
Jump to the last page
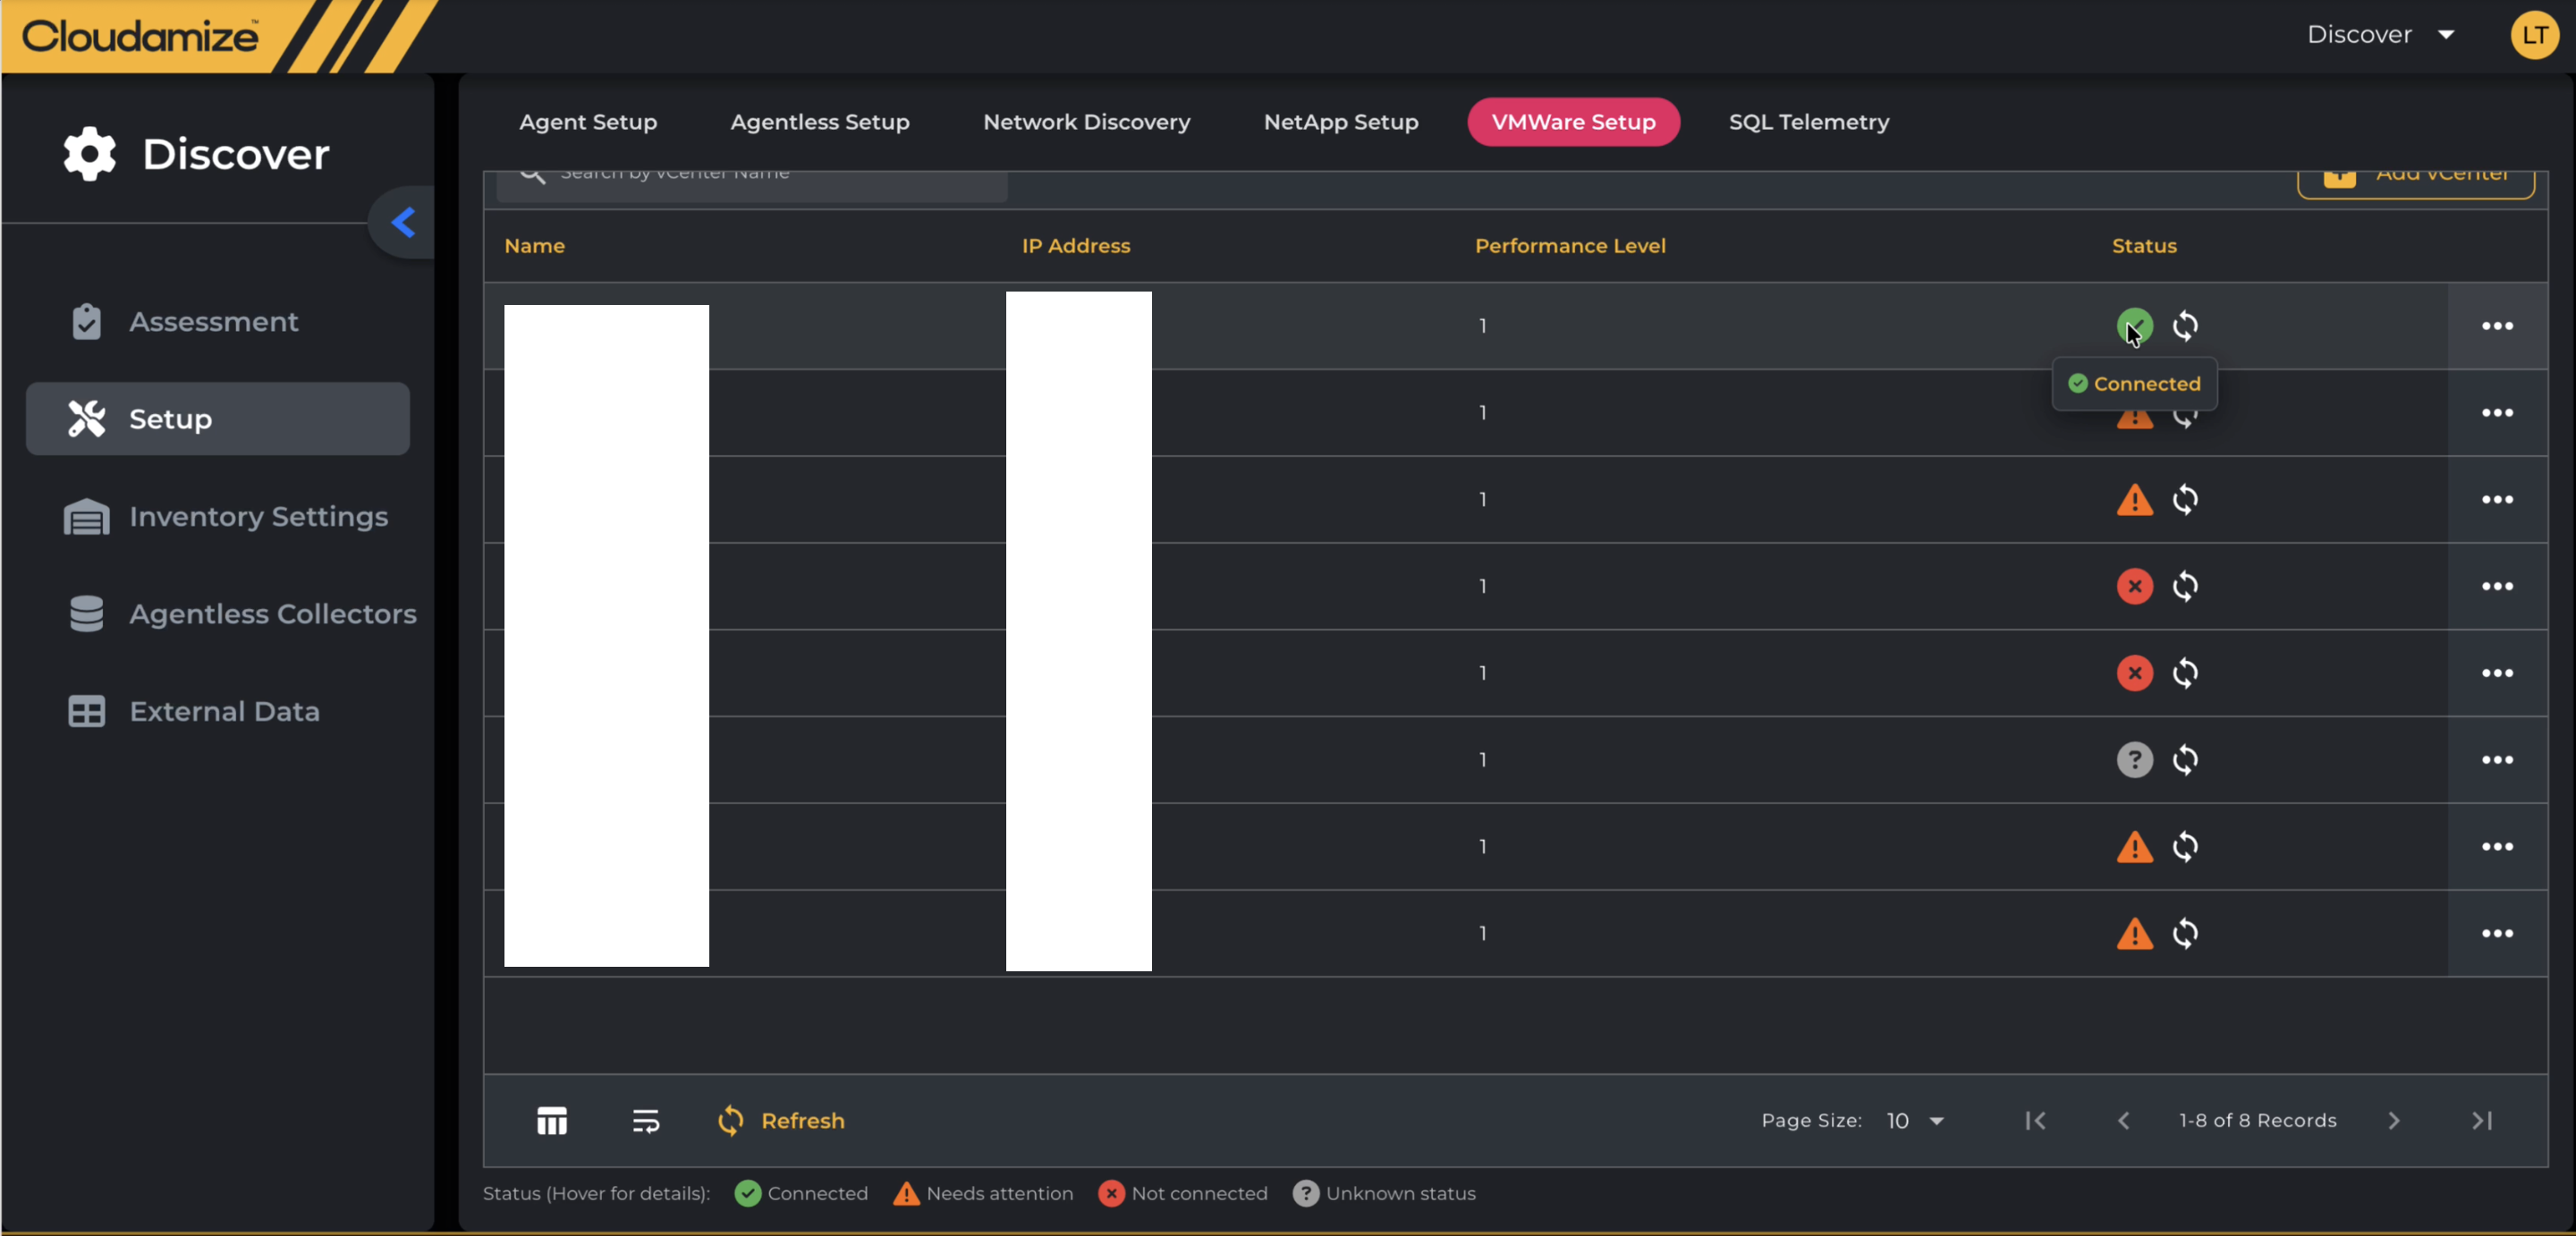[x=2480, y=1121]
